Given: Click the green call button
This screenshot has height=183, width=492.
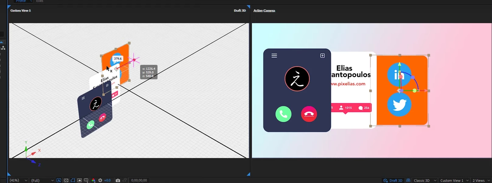Looking at the screenshot, I should click(x=283, y=114).
